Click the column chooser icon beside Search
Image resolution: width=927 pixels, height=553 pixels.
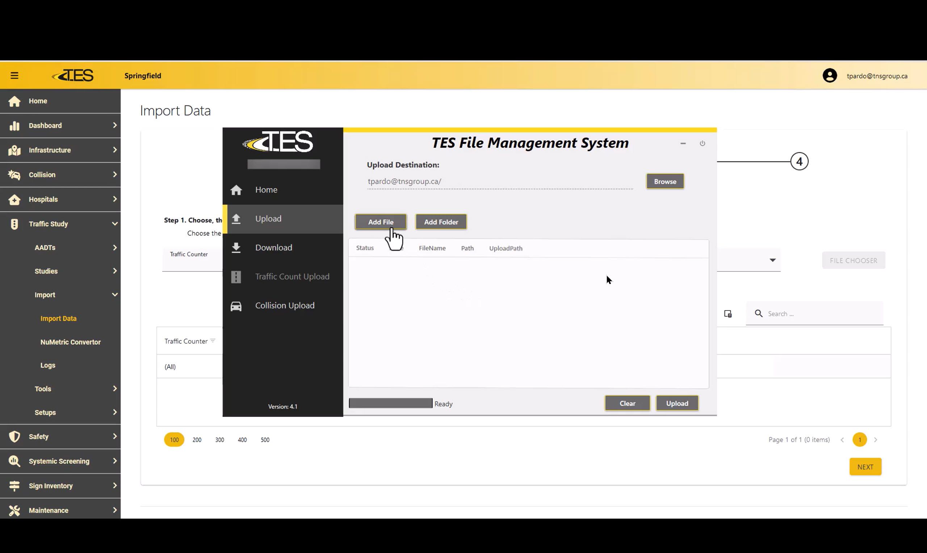pos(727,314)
